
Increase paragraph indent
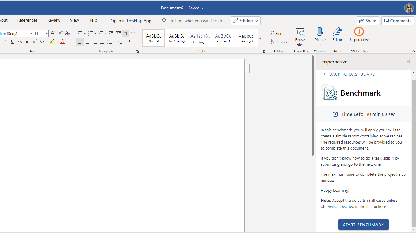click(118, 33)
